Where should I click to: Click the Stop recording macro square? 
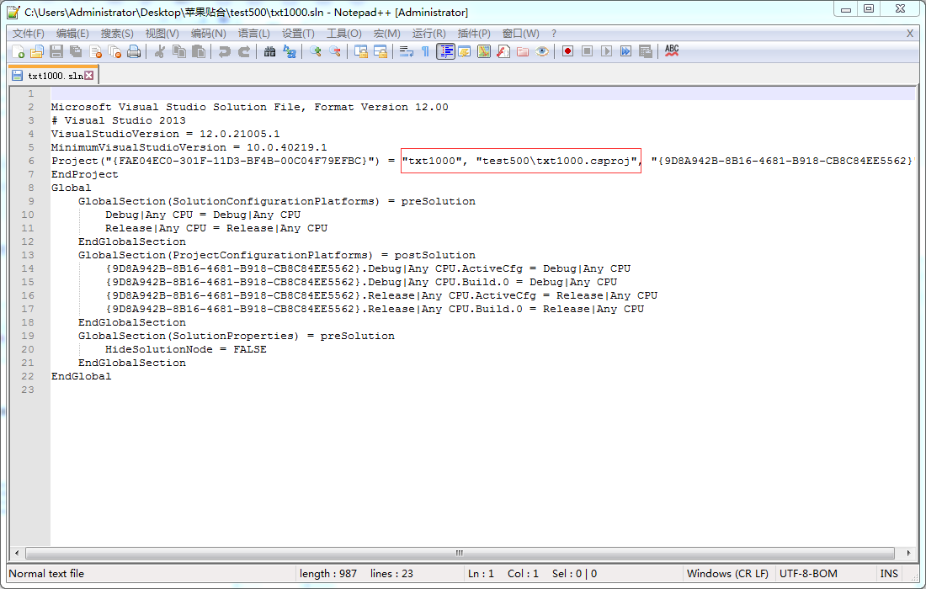pos(587,51)
